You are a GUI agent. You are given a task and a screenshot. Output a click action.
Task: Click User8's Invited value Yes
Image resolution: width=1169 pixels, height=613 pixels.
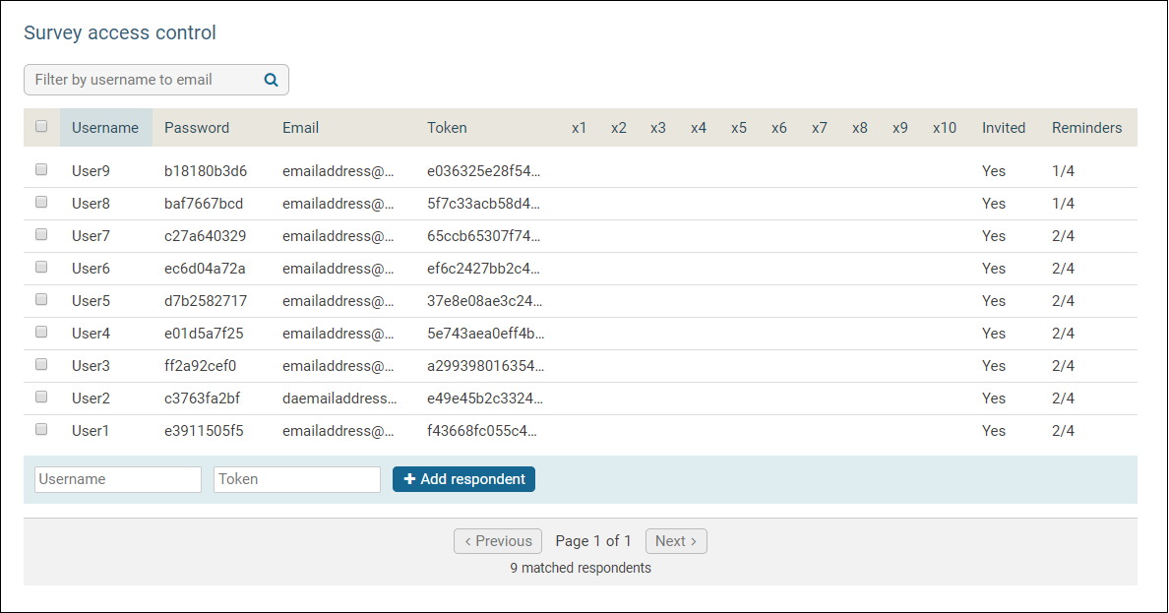coord(993,204)
